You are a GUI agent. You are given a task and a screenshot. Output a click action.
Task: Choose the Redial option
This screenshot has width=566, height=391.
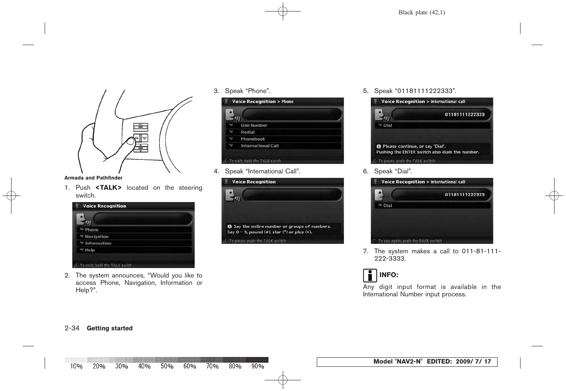point(283,132)
